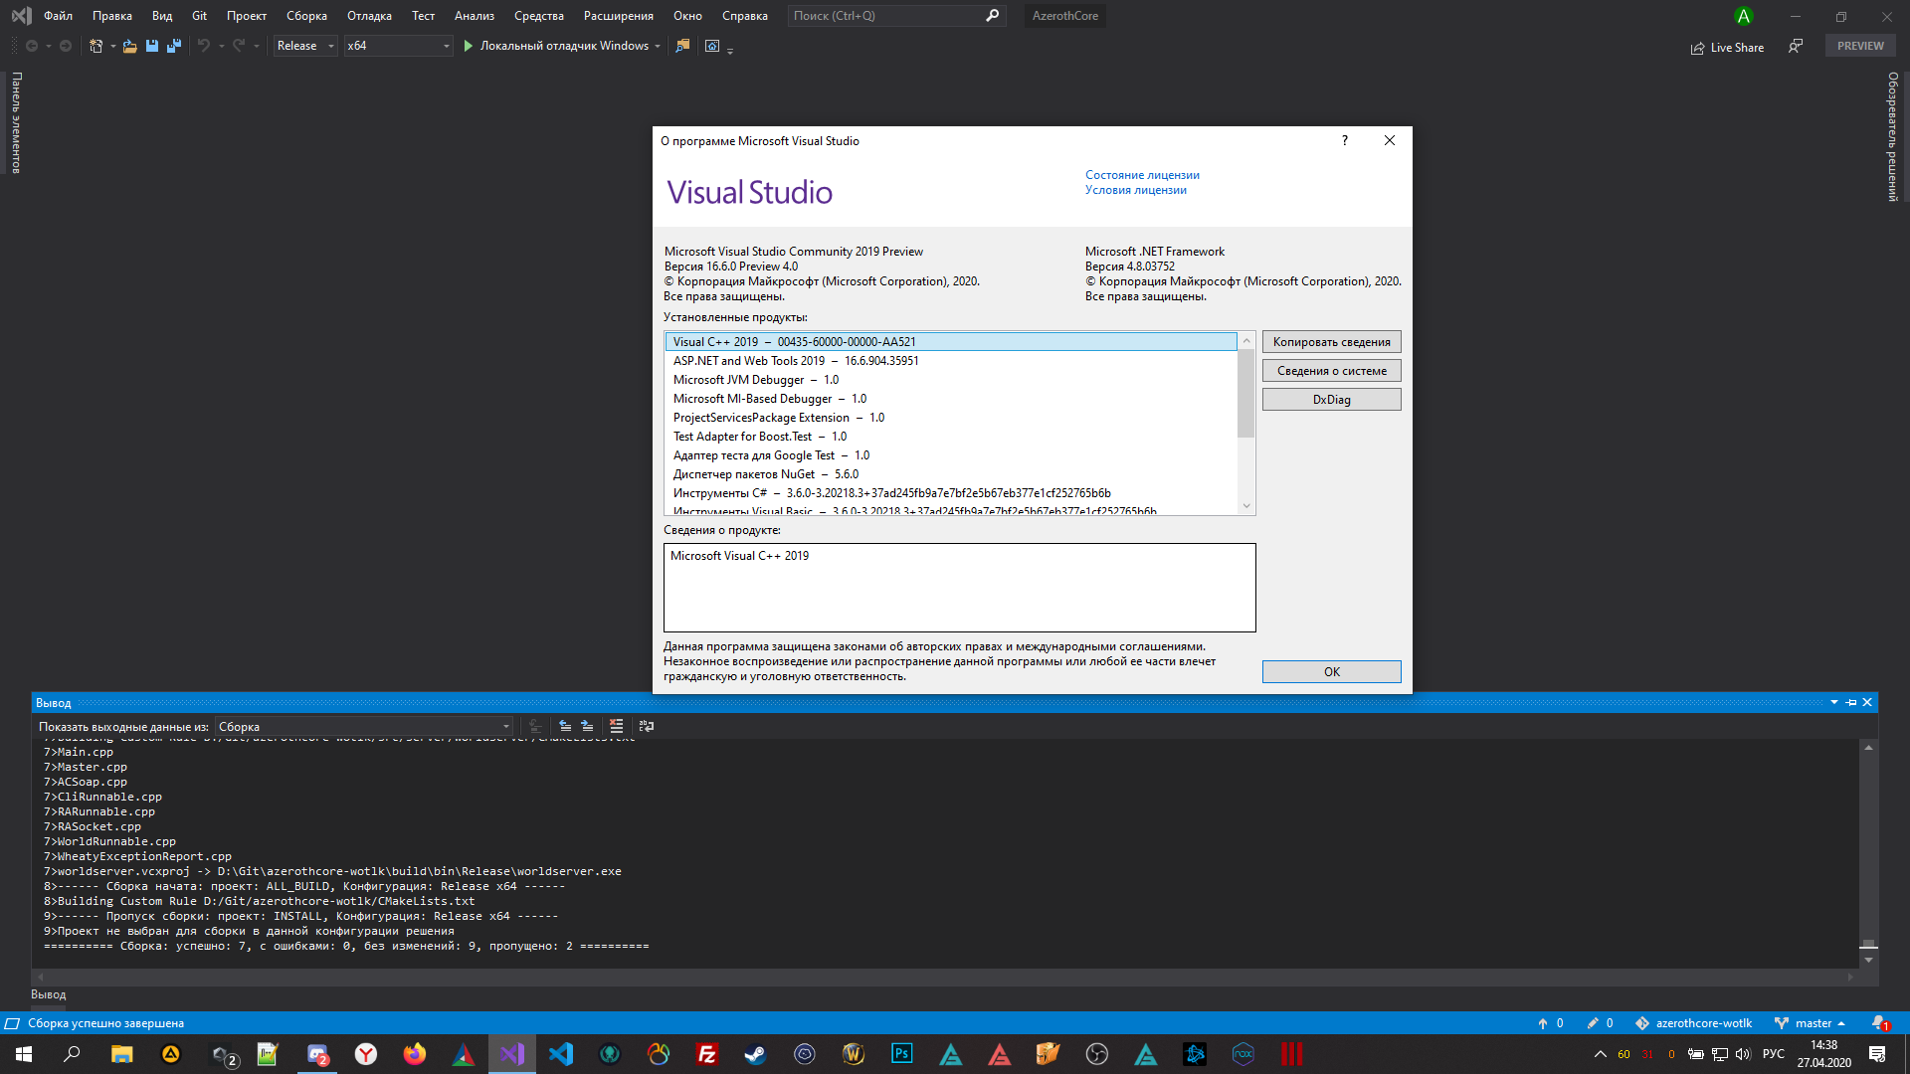The image size is (1910, 1074).
Task: Open the Состояние лицензии link
Action: pyautogui.click(x=1142, y=175)
